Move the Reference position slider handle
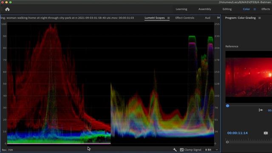The image size is (272, 153). 228,106
